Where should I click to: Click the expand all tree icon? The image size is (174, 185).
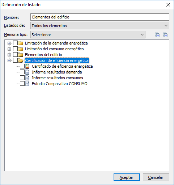tap(157, 35)
